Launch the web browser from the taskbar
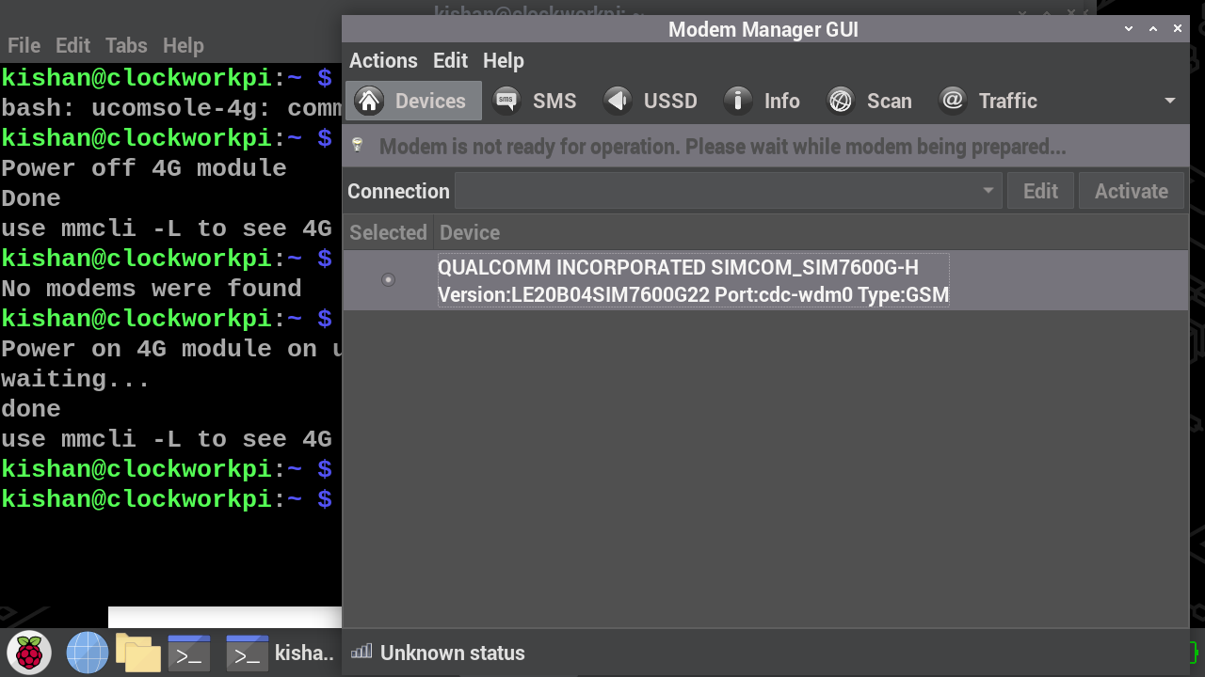The image size is (1205, 677). click(88, 653)
